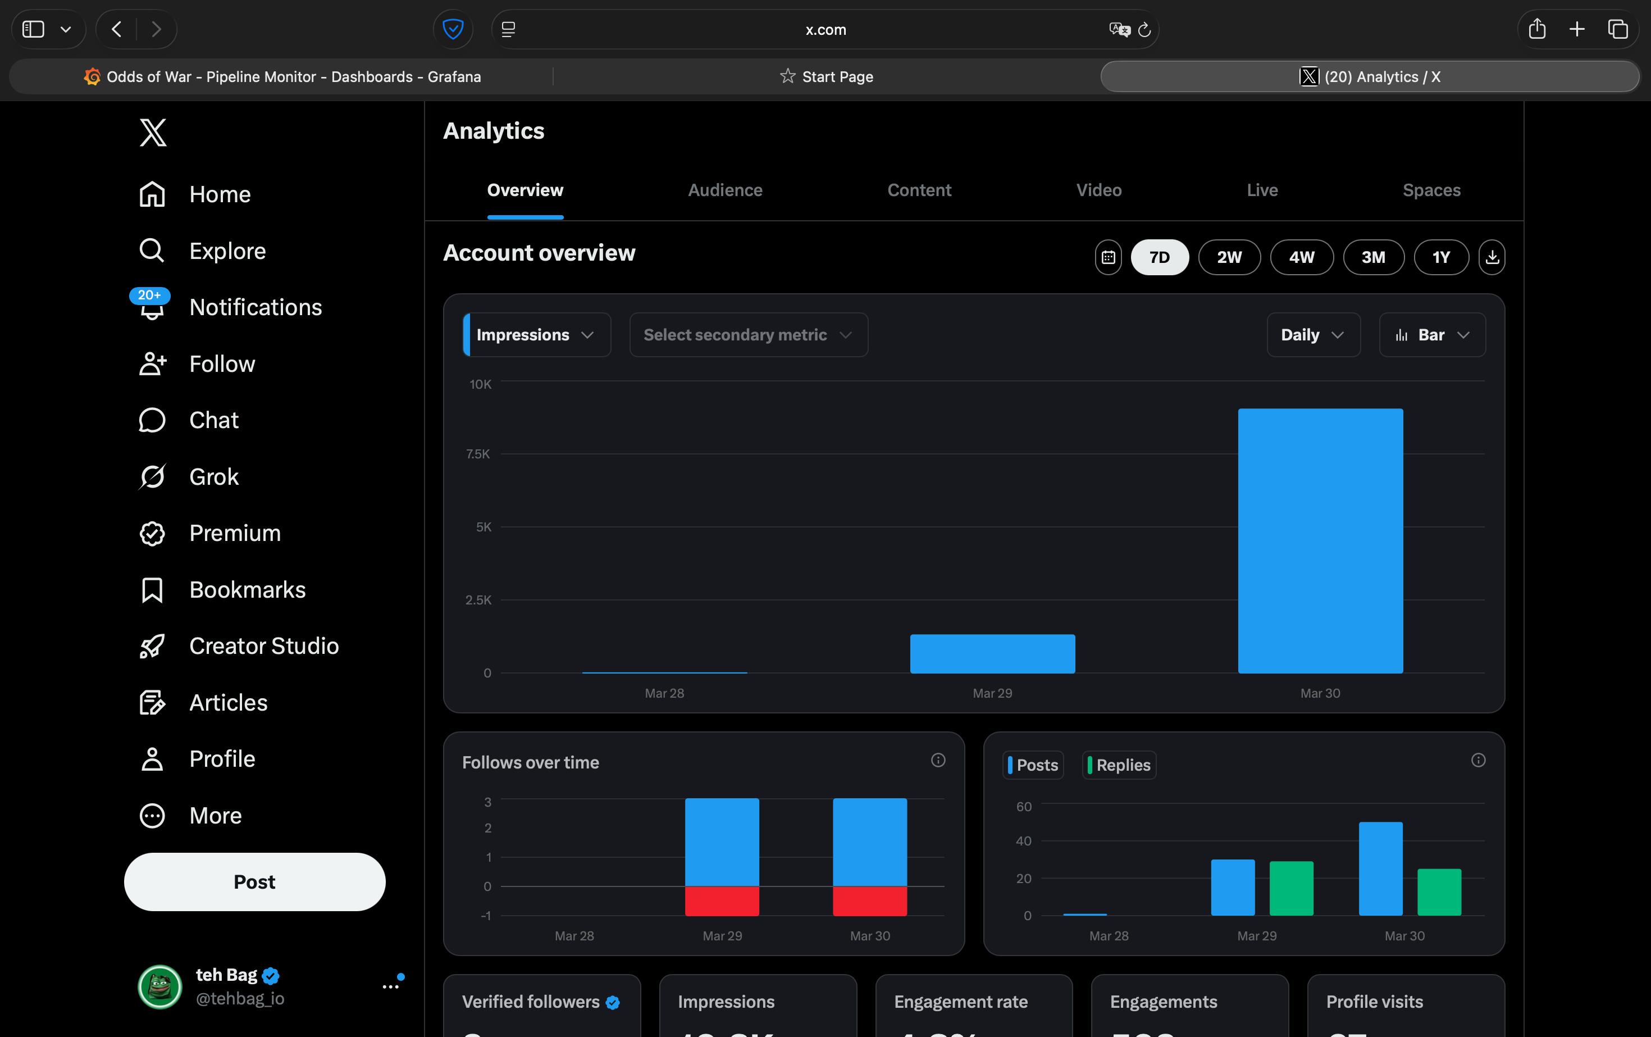
Task: Open the Follow page
Action: (197, 363)
